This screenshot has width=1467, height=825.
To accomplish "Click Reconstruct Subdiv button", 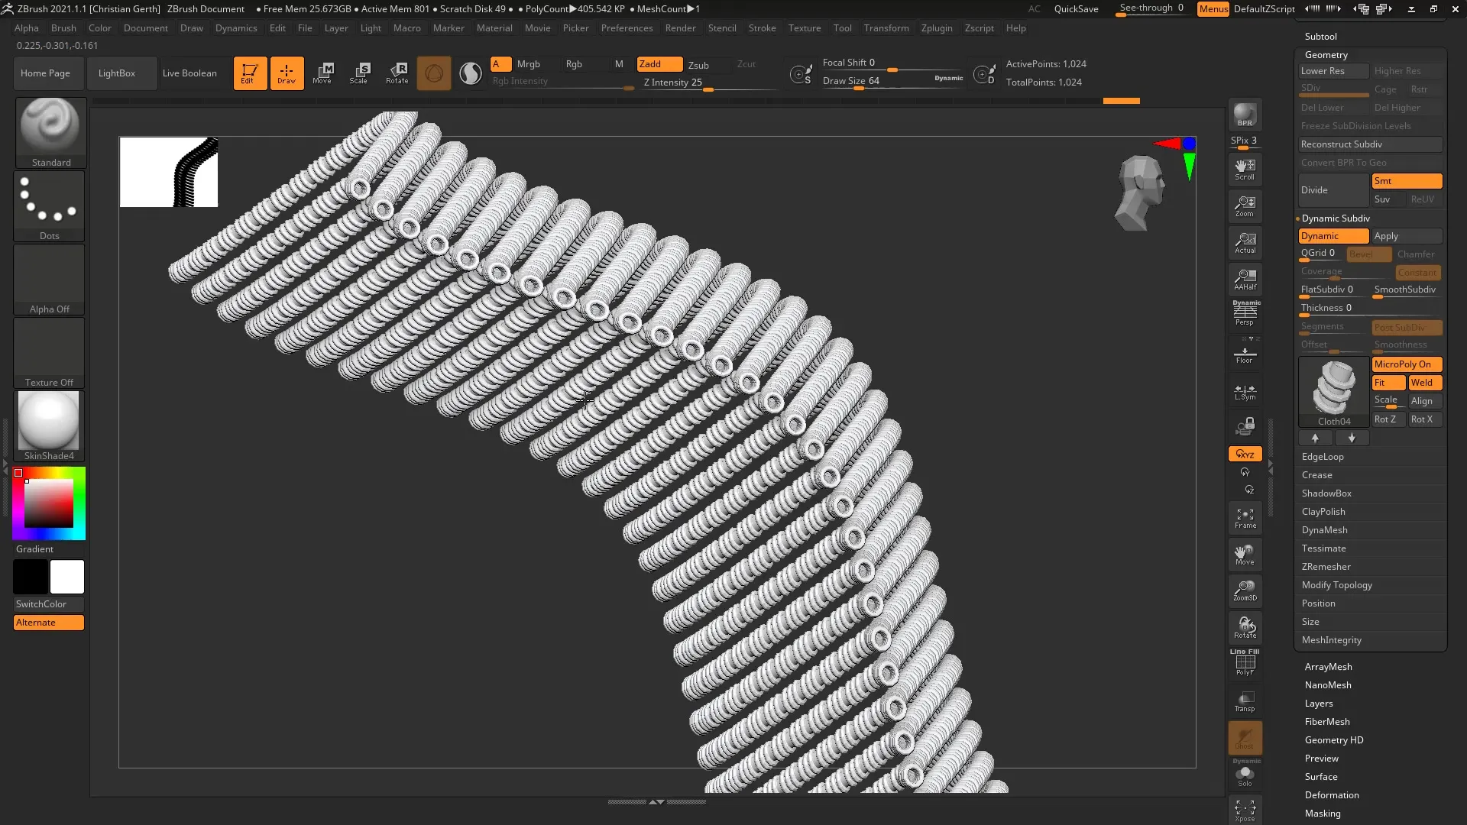I will click(x=1371, y=144).
